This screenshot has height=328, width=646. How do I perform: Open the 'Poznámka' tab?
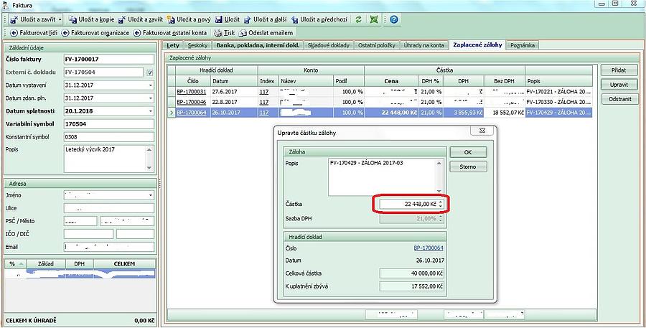(x=523, y=46)
